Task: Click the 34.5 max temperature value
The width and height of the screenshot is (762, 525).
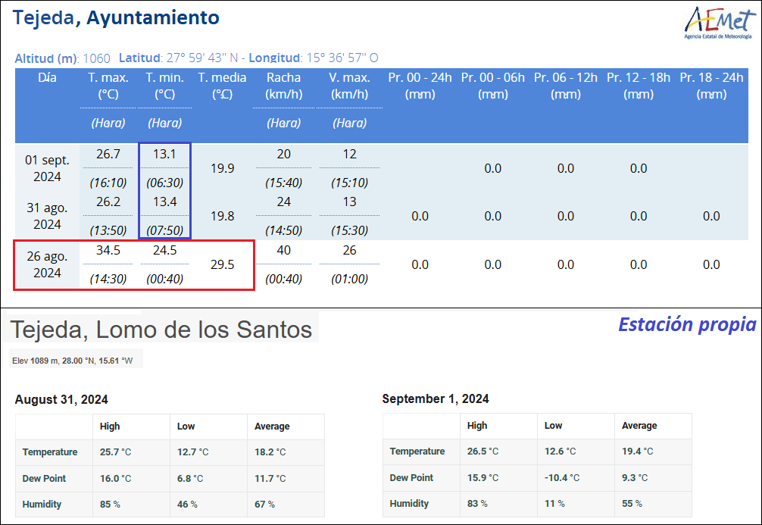Action: tap(108, 250)
